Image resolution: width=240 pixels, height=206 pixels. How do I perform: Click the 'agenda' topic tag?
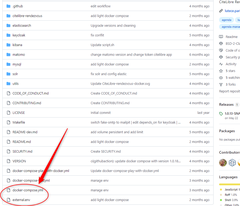[226, 20]
